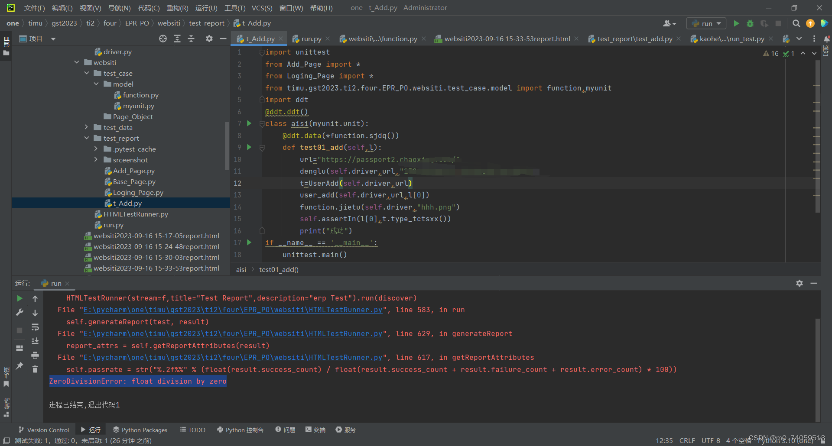Go to next highlighted error arrow
This screenshot has width=832, height=446.
pos(814,53)
